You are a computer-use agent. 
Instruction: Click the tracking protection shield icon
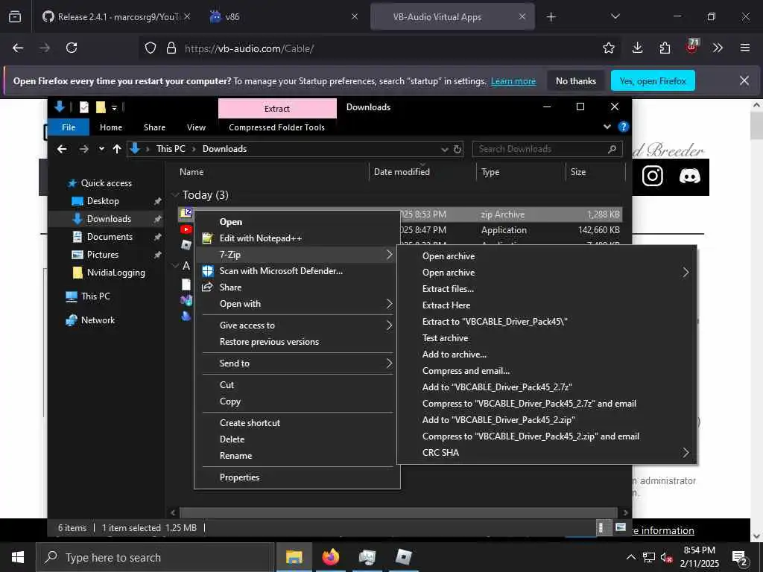tap(151, 48)
